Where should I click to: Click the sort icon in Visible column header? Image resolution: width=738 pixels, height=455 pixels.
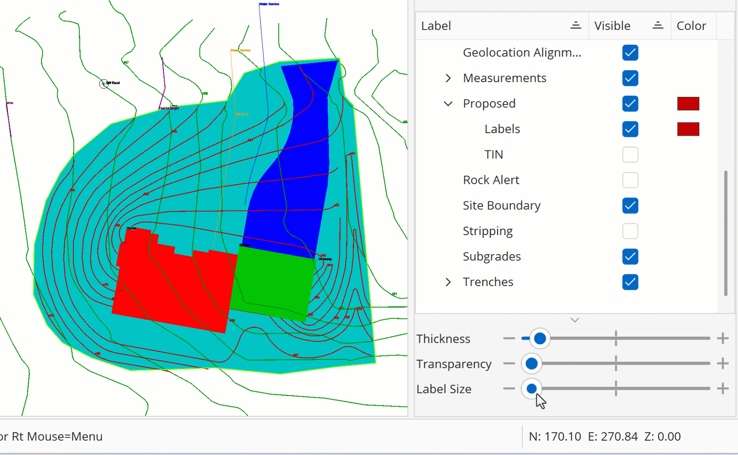click(657, 26)
